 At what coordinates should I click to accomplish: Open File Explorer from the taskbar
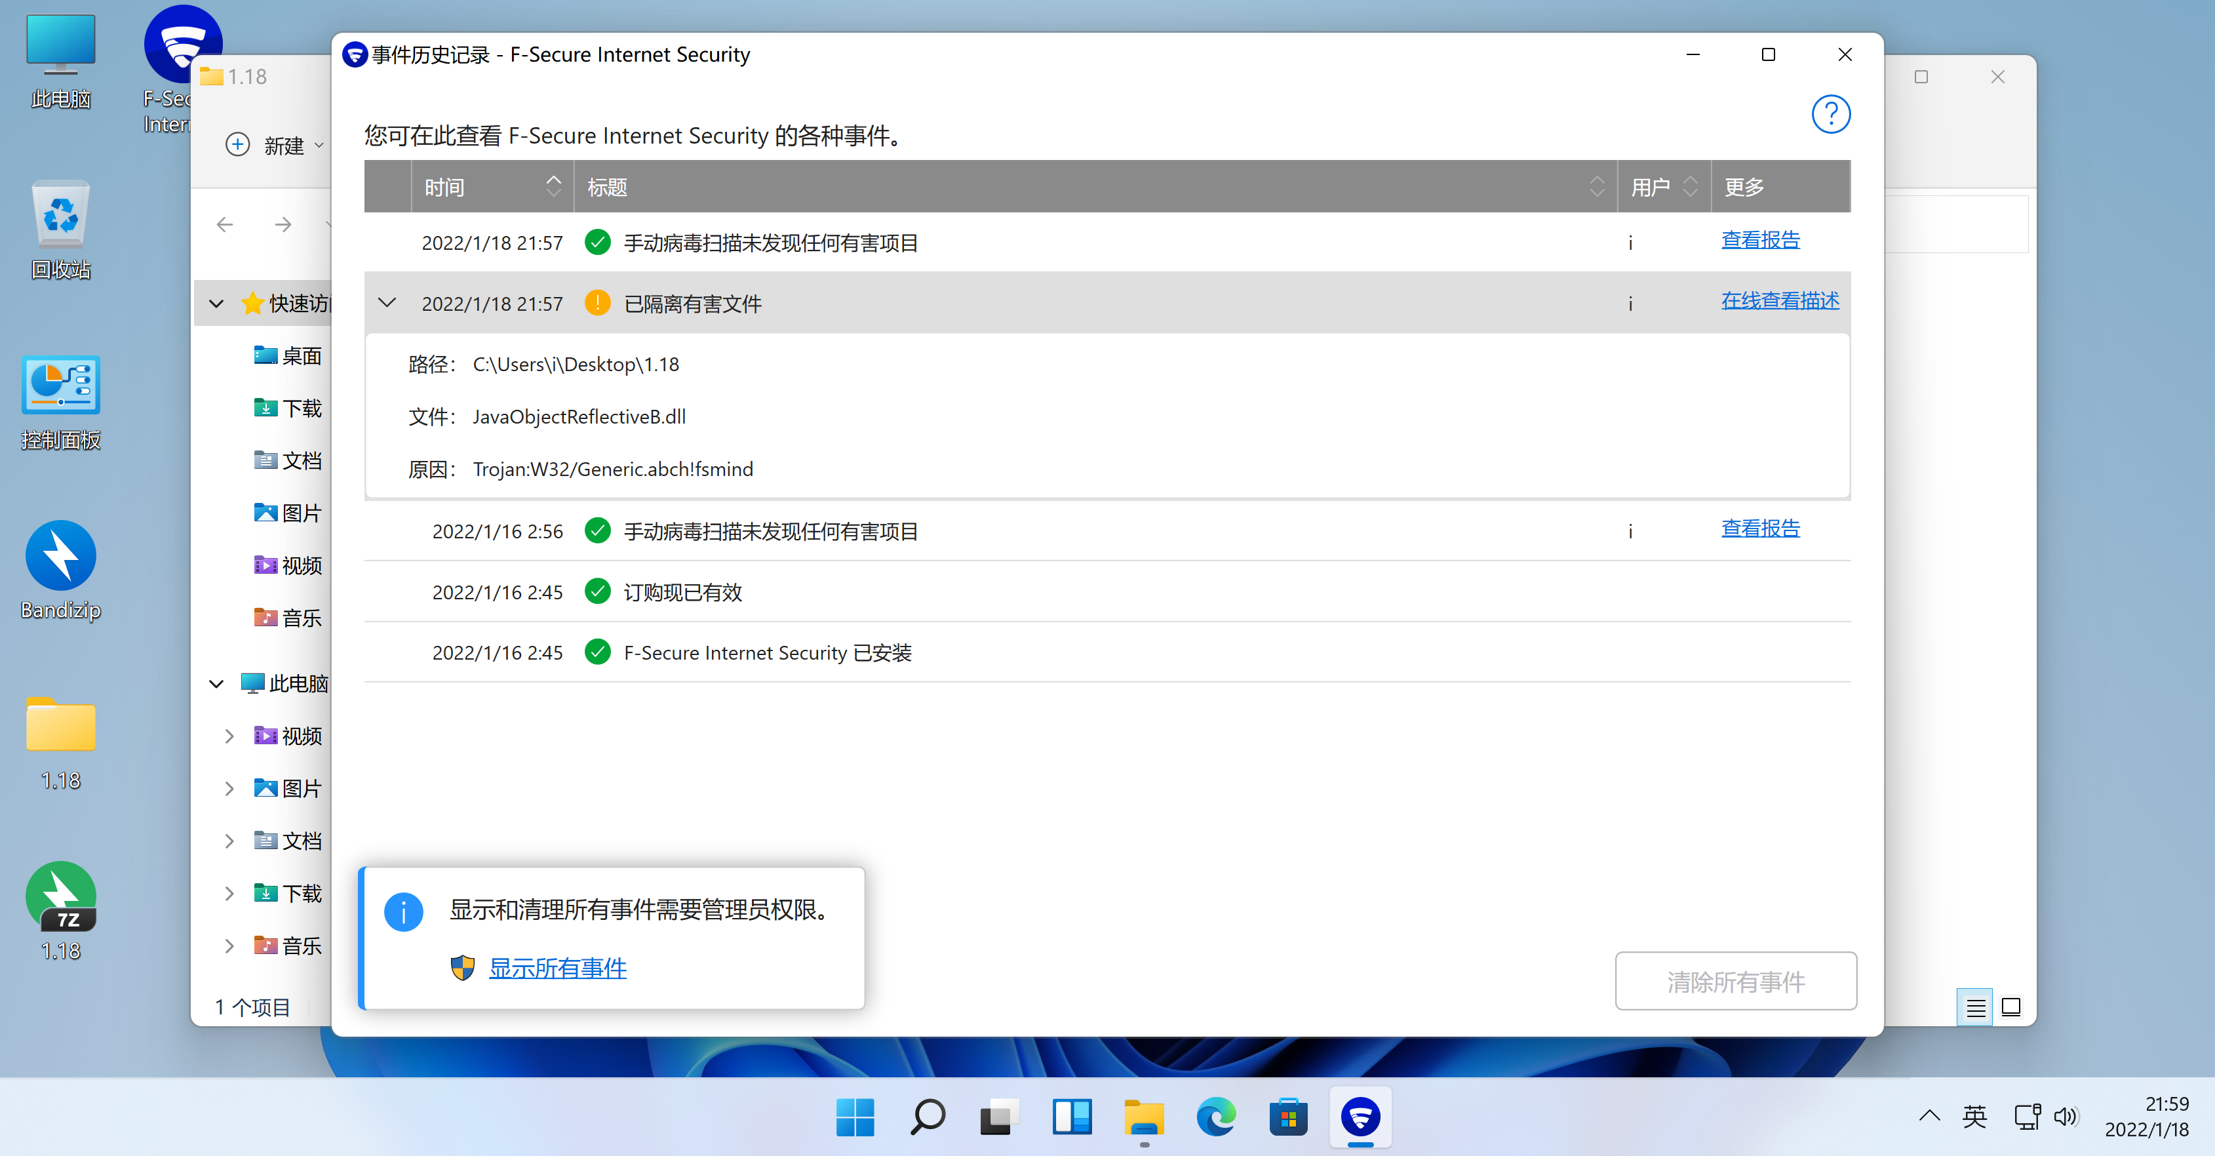tap(1144, 1117)
